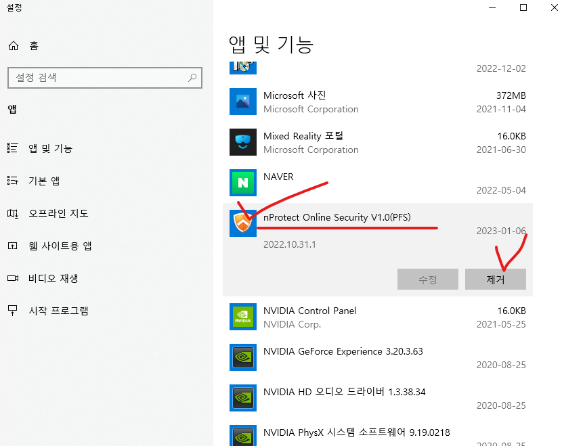Click the 제거 uninstall button
This screenshot has height=446, width=562.
[x=496, y=279]
